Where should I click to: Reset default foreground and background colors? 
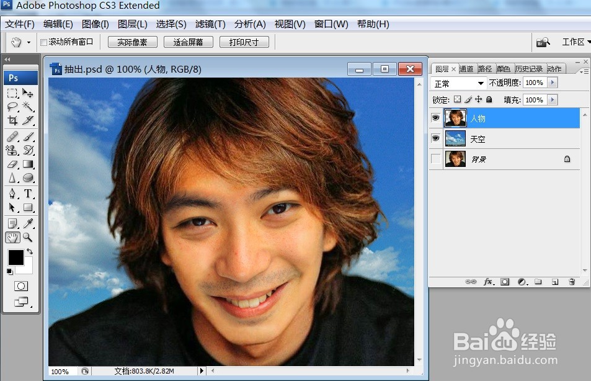coord(10,272)
